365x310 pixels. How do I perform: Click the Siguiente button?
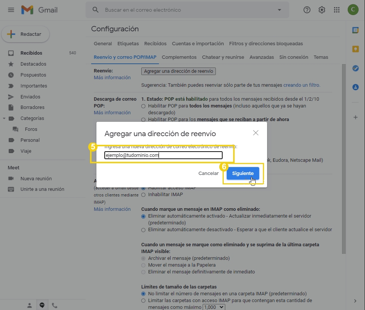[243, 173]
